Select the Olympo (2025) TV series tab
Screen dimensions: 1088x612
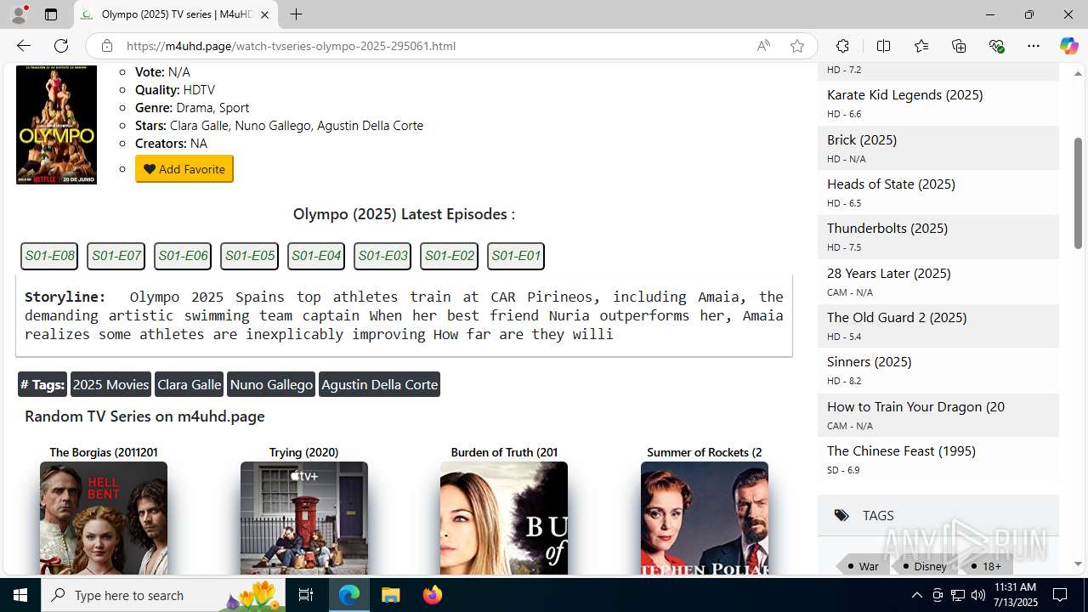coord(176,14)
